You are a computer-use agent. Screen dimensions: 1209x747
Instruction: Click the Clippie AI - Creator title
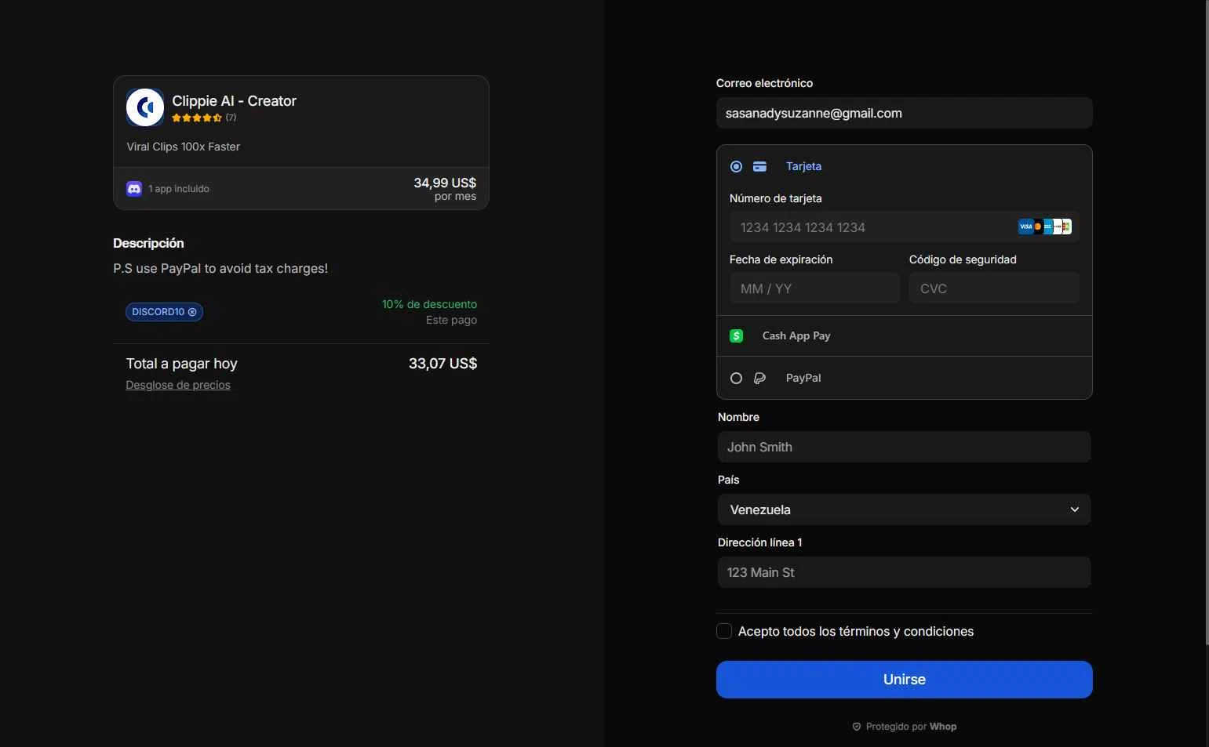point(234,101)
